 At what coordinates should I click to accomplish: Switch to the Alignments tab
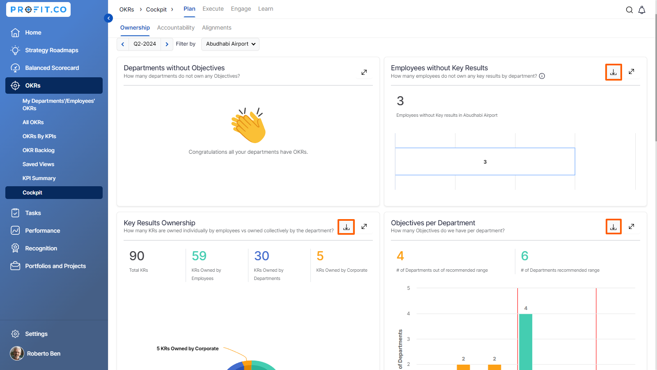(x=216, y=28)
